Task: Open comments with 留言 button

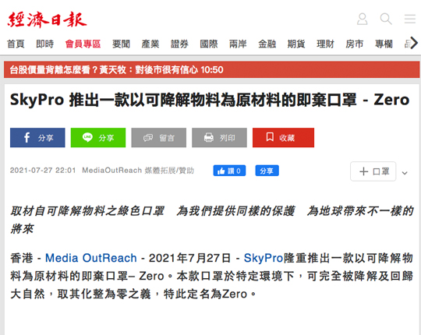Action: [159, 138]
